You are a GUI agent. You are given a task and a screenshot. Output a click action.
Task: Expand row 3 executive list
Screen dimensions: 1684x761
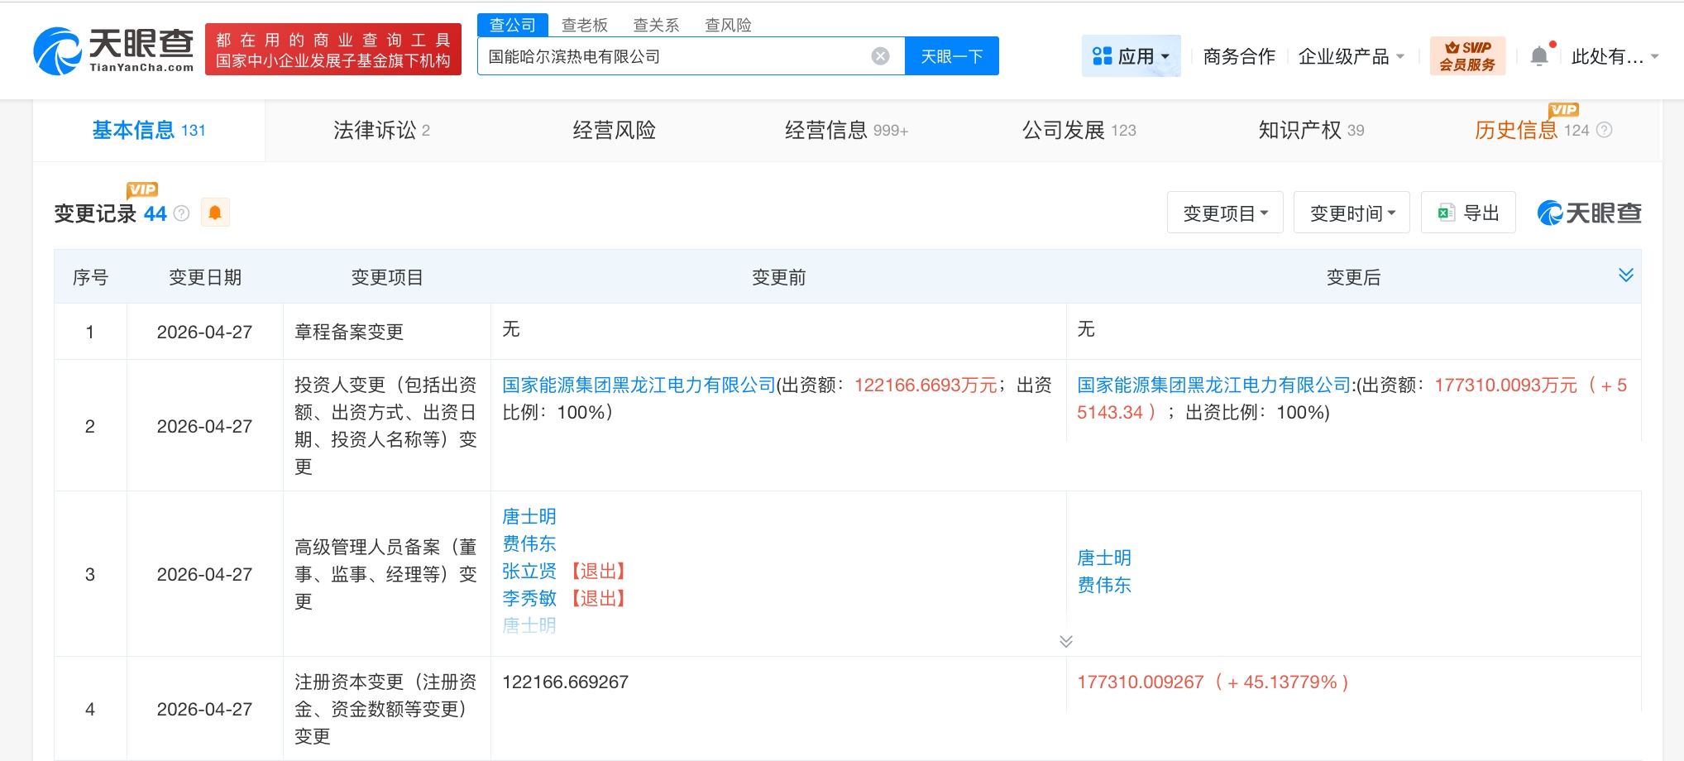pos(1065,641)
